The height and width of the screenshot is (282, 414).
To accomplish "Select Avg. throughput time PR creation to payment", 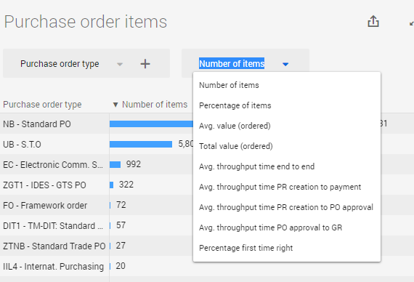I will pos(280,187).
